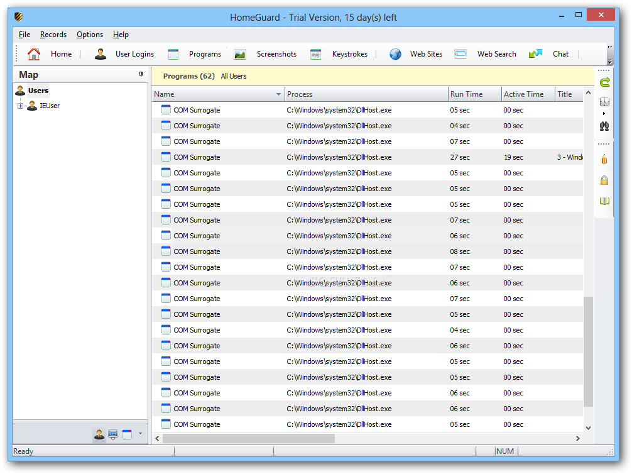Click the green open book icon
Image resolution: width=632 pixels, height=474 pixels.
[604, 201]
